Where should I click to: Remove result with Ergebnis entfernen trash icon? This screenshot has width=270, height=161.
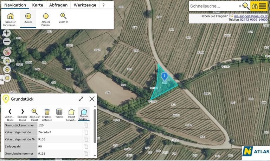[47, 112]
